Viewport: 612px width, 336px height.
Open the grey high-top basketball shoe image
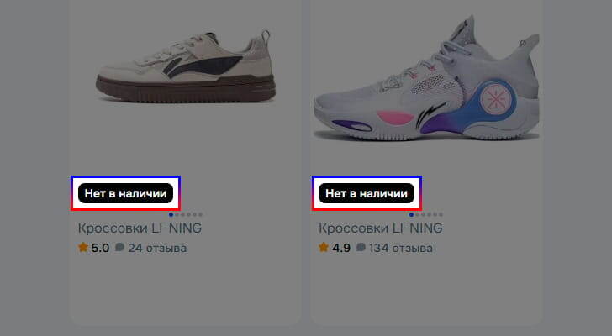coord(426,78)
